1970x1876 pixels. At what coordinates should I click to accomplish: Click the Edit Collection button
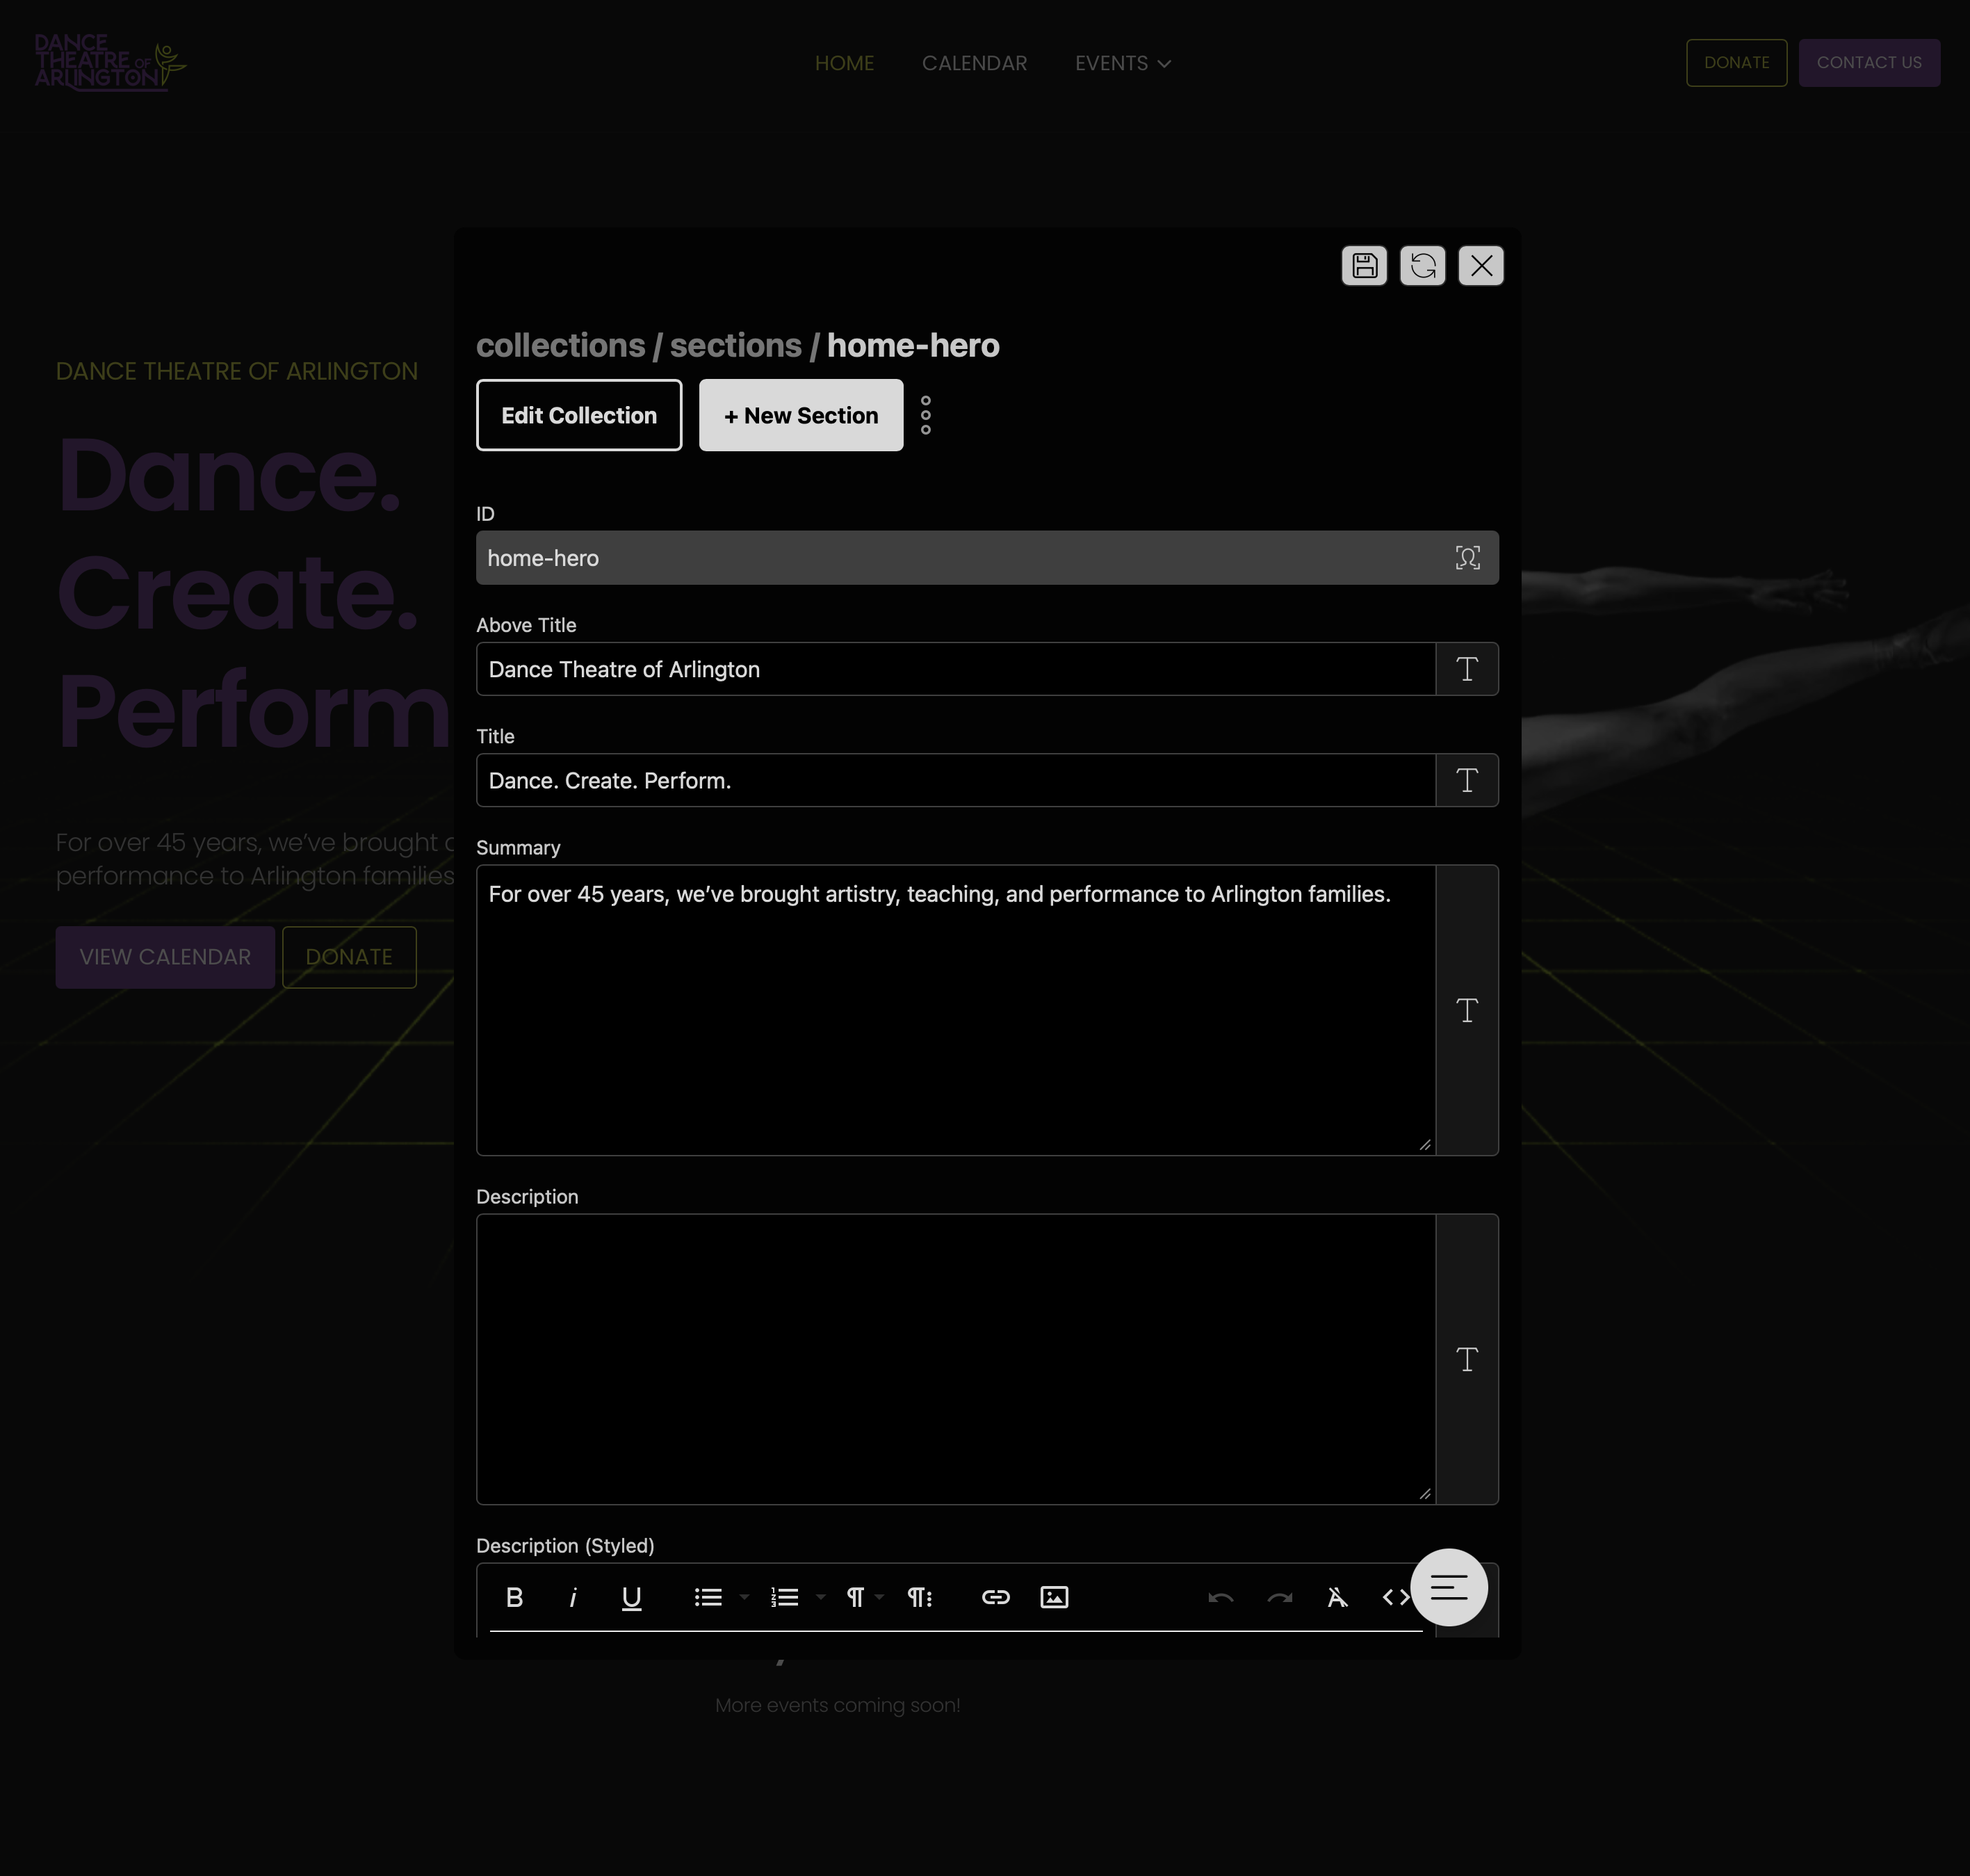pos(579,415)
